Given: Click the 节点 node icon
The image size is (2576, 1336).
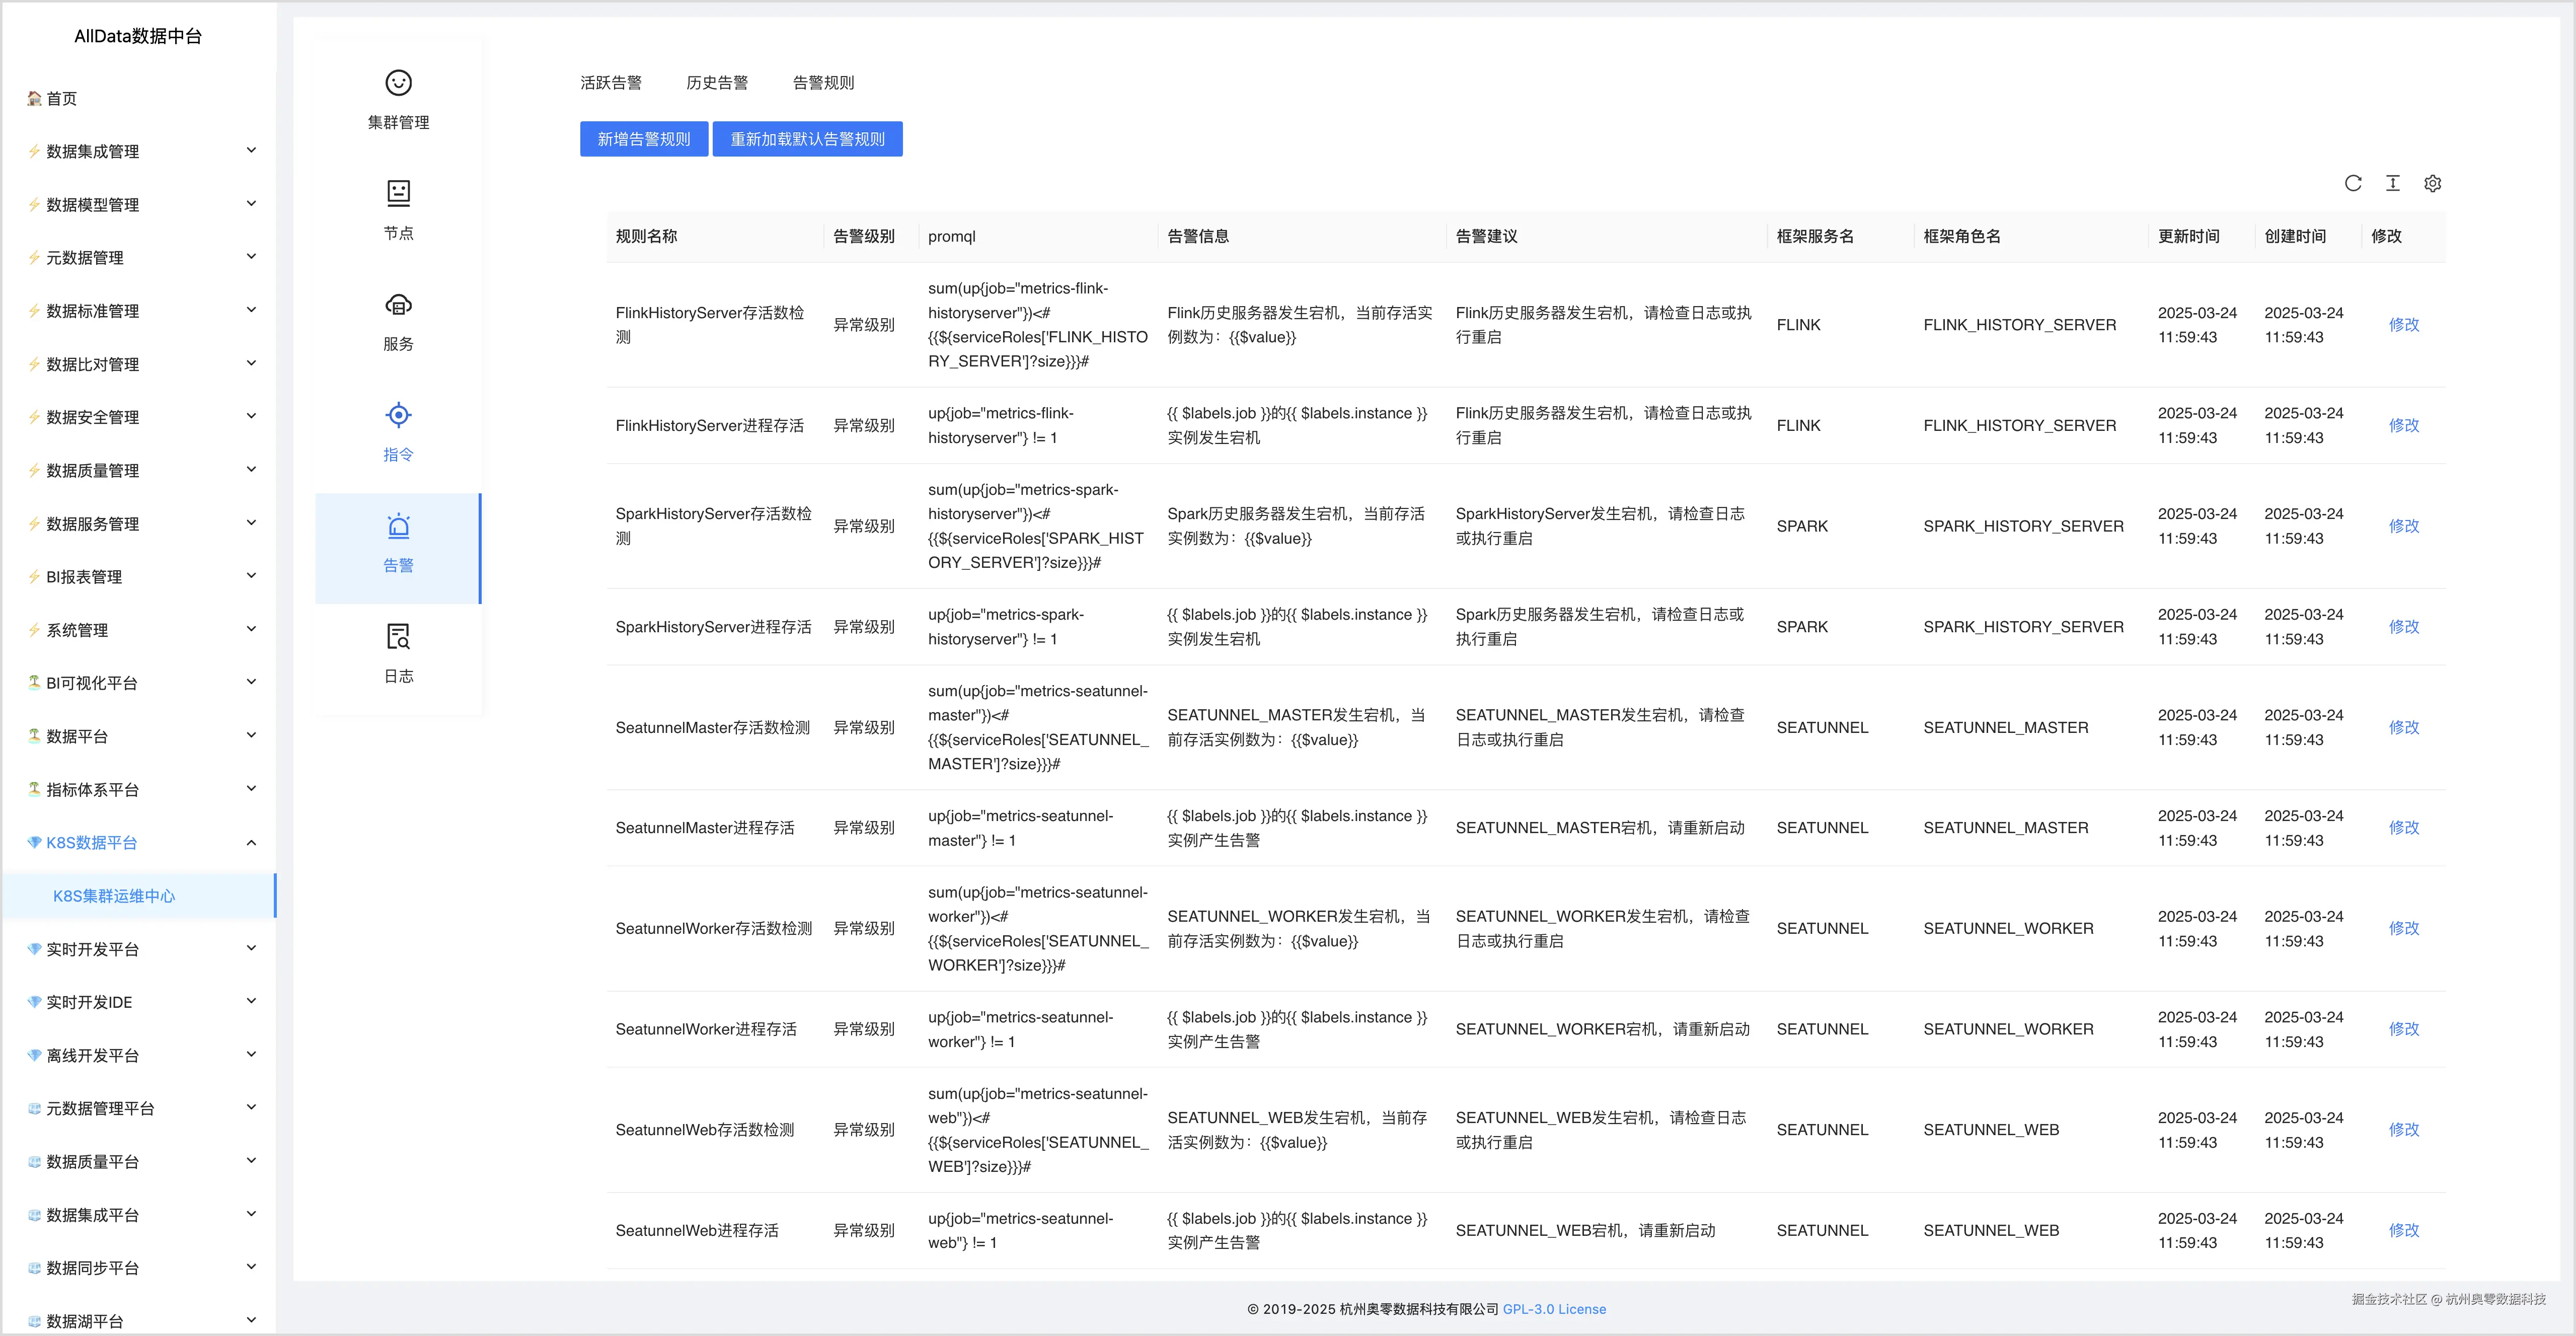Looking at the screenshot, I should [398, 193].
